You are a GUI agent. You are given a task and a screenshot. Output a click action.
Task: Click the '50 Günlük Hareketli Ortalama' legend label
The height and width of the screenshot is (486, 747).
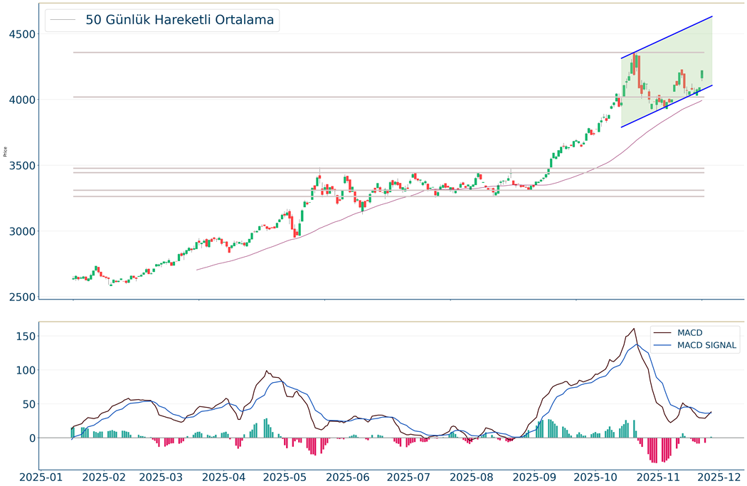[179, 20]
